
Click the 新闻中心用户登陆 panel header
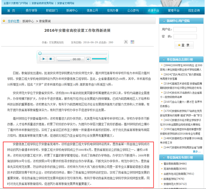181,21
